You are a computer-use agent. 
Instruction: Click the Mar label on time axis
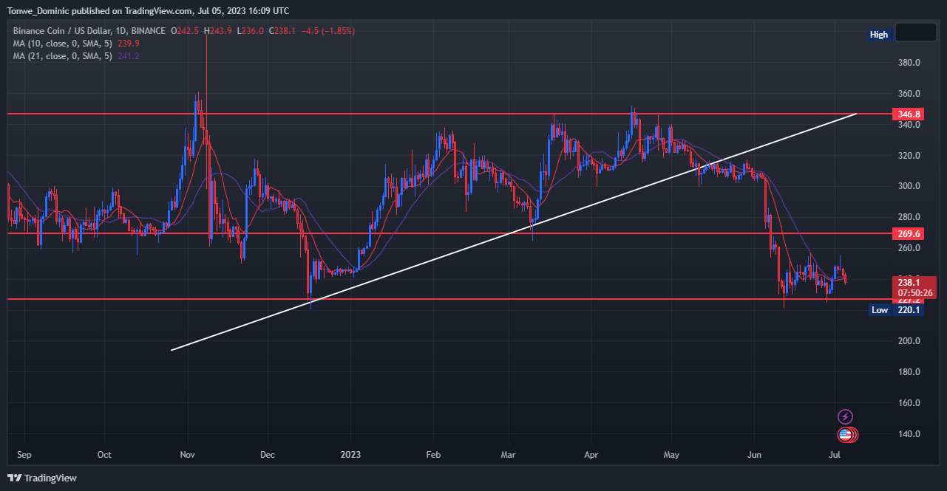[x=508, y=455]
